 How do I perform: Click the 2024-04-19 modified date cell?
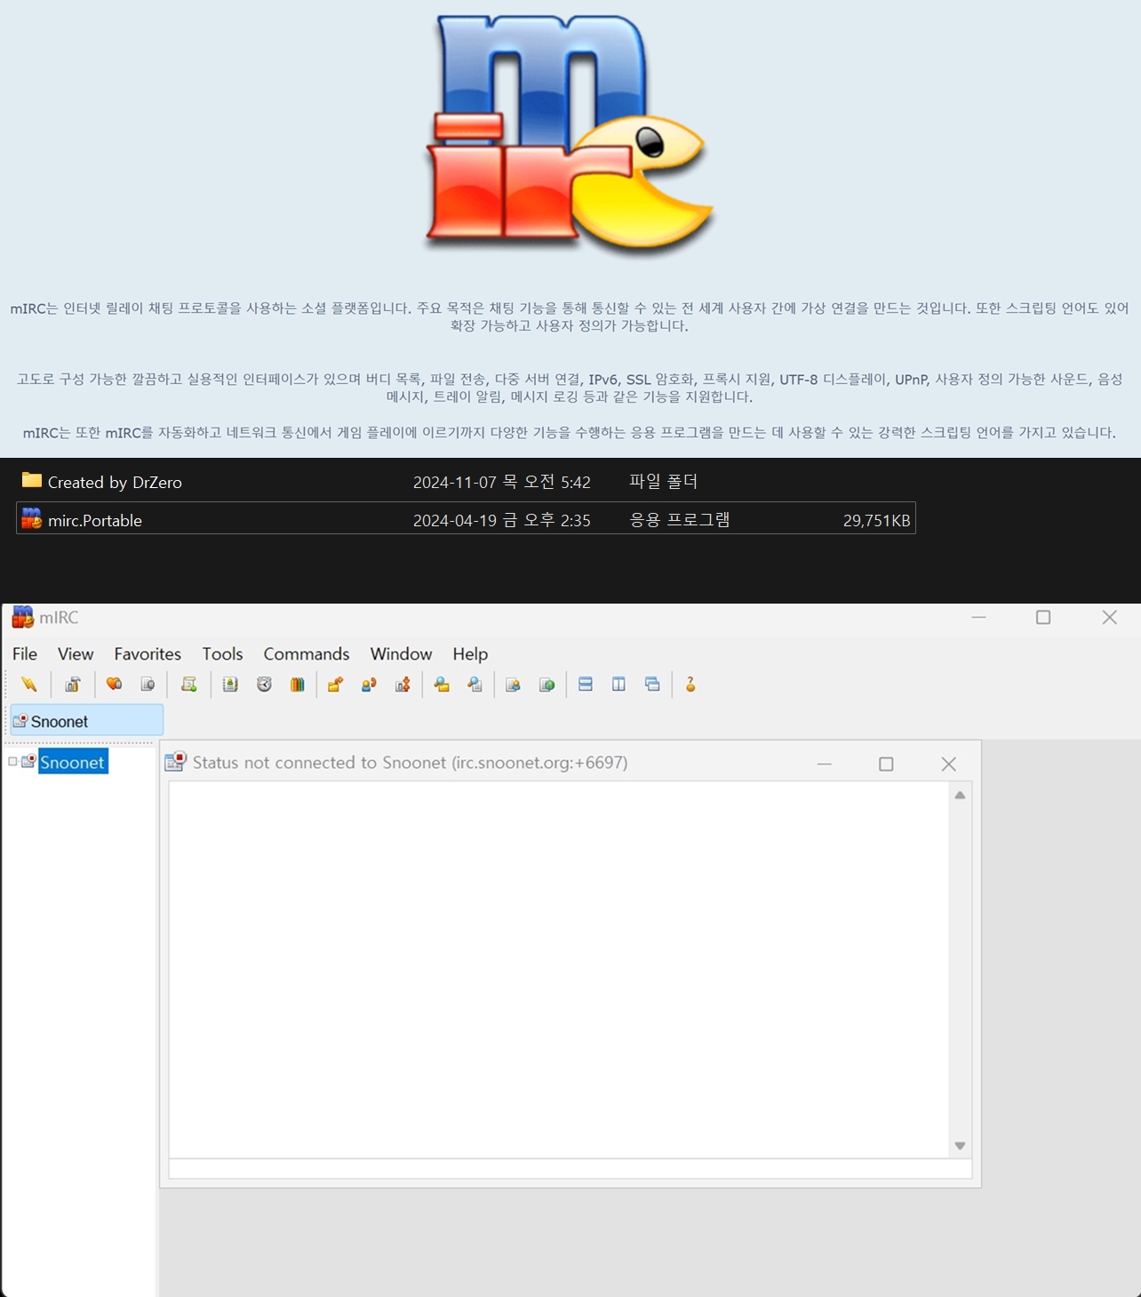pos(502,520)
